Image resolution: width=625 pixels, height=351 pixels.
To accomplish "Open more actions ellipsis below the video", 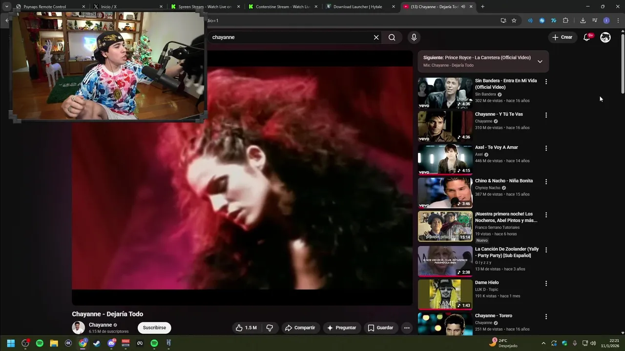I will [x=407, y=328].
